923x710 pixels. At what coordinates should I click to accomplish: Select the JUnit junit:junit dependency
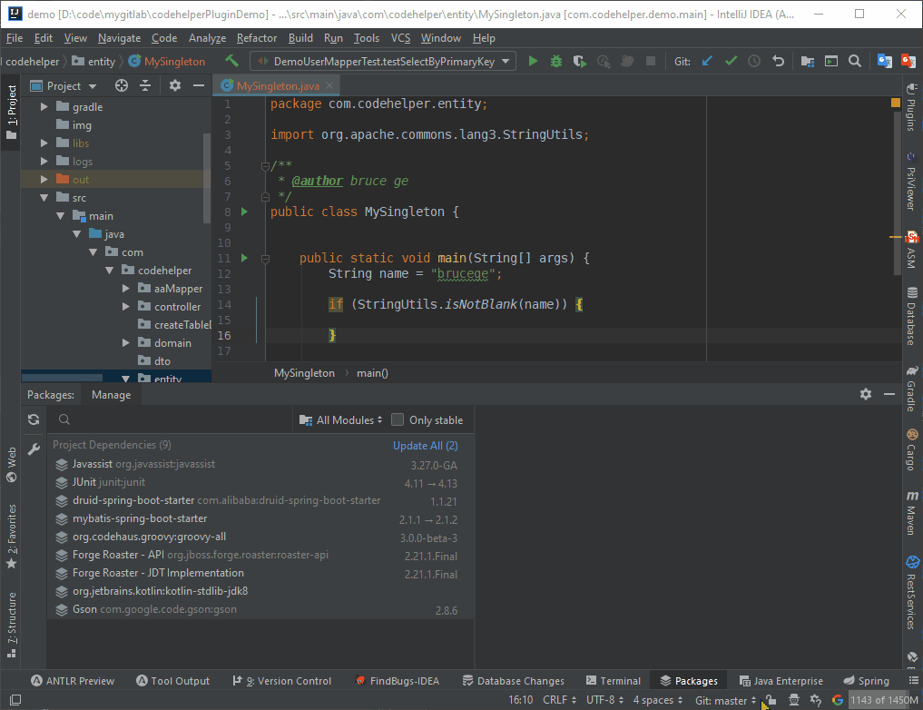click(x=259, y=483)
